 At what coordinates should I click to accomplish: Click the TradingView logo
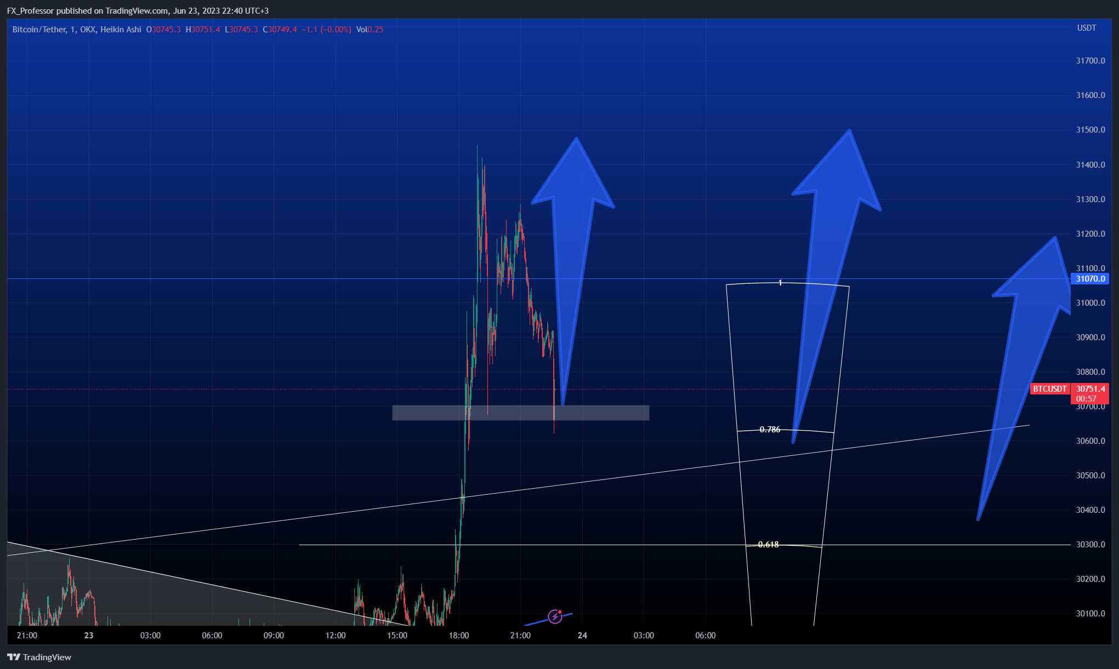[x=39, y=657]
